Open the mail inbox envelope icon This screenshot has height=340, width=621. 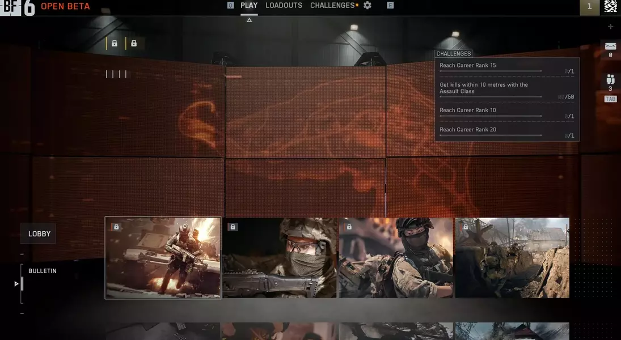tap(610, 46)
